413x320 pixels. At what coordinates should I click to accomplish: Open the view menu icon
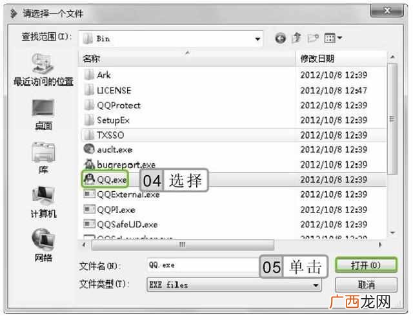(330, 39)
